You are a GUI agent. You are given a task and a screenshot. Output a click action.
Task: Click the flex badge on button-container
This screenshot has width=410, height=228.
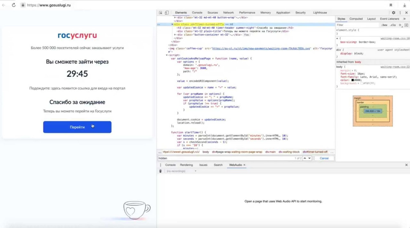(246, 34)
